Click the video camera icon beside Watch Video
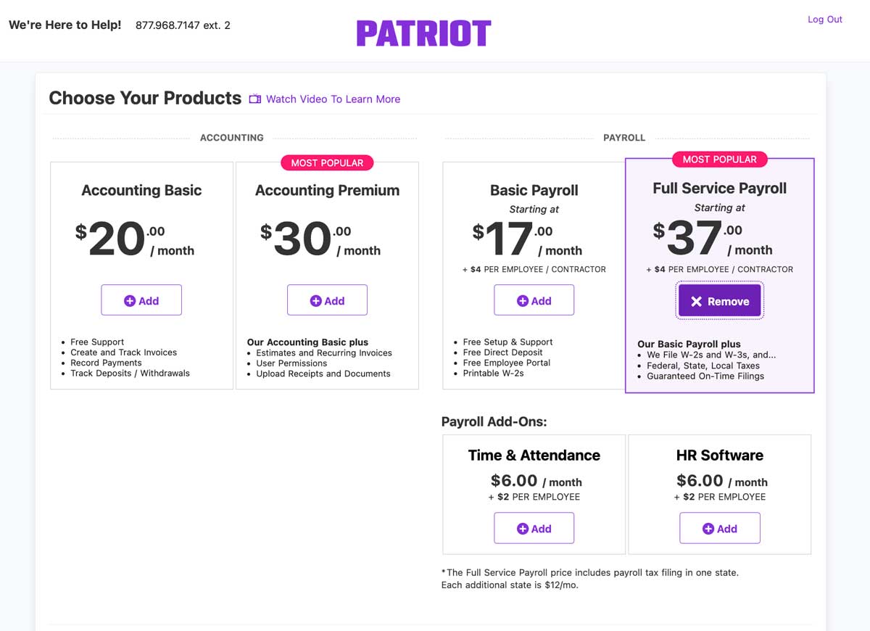The height and width of the screenshot is (631, 870). click(x=254, y=99)
